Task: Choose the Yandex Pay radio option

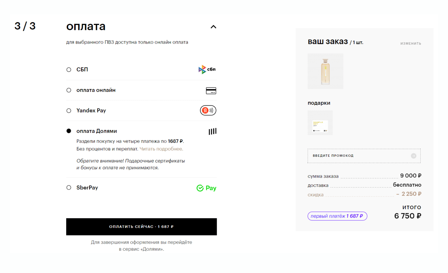Action: pyautogui.click(x=69, y=111)
